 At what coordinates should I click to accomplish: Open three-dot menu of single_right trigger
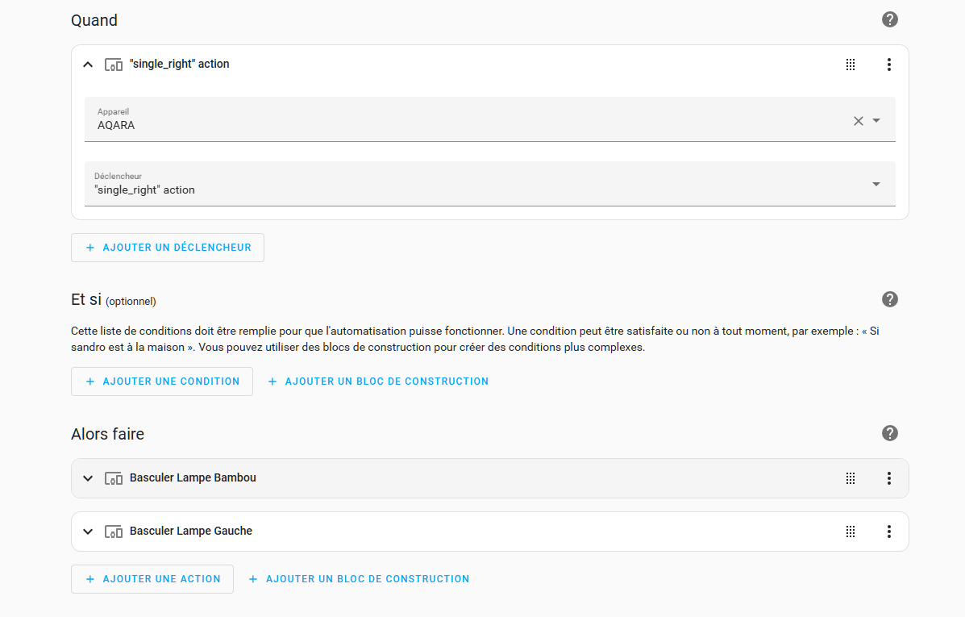888,65
